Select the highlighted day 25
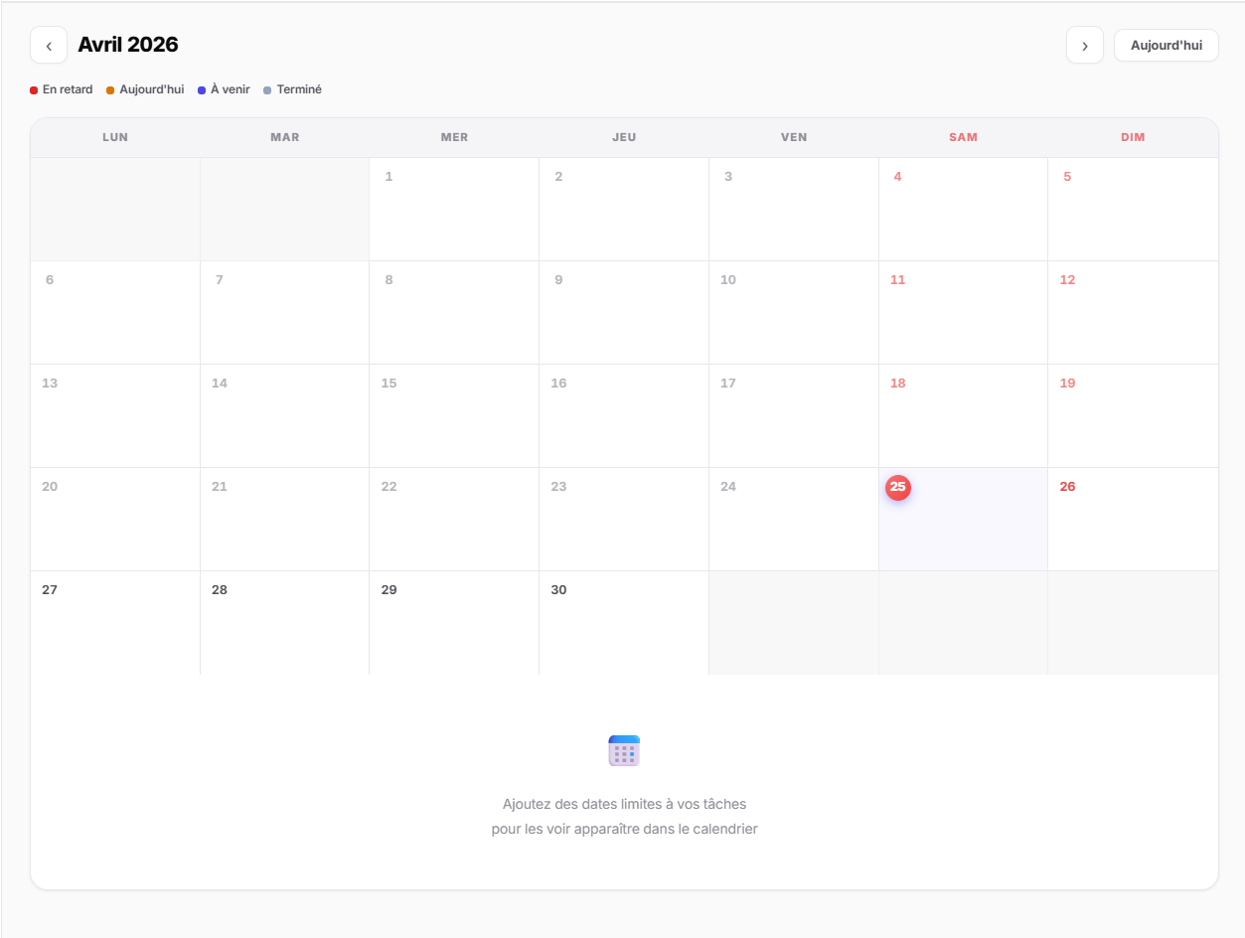This screenshot has width=1245, height=938. click(x=963, y=519)
